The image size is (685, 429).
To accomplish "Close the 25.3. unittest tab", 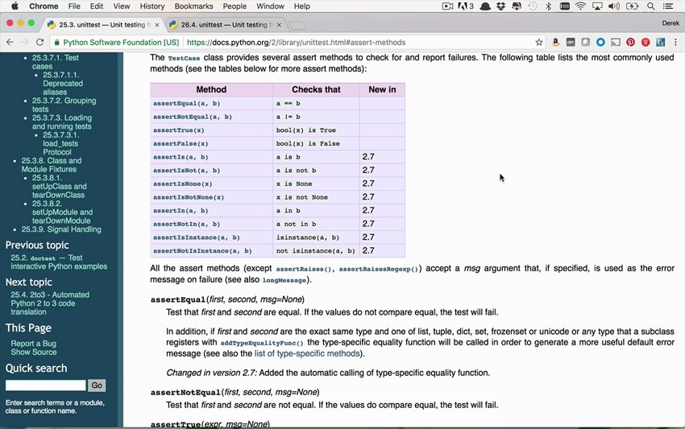I will tap(157, 25).
